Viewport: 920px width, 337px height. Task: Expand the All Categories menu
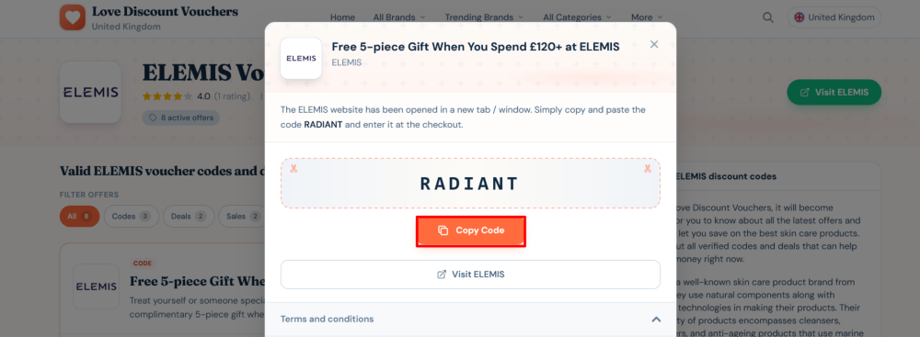coord(578,17)
